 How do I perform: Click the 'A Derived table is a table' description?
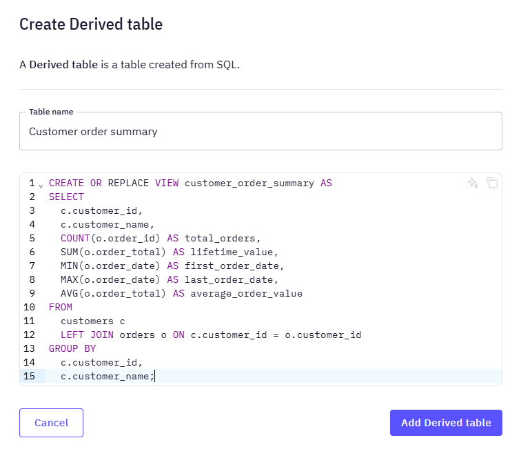click(130, 65)
